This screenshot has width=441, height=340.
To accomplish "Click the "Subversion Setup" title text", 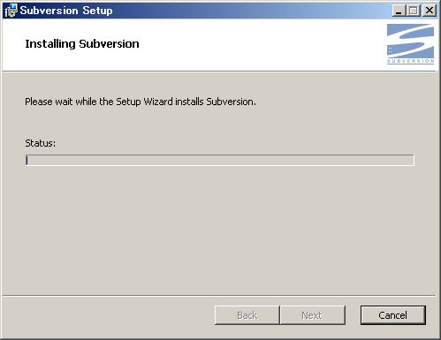I will point(66,11).
